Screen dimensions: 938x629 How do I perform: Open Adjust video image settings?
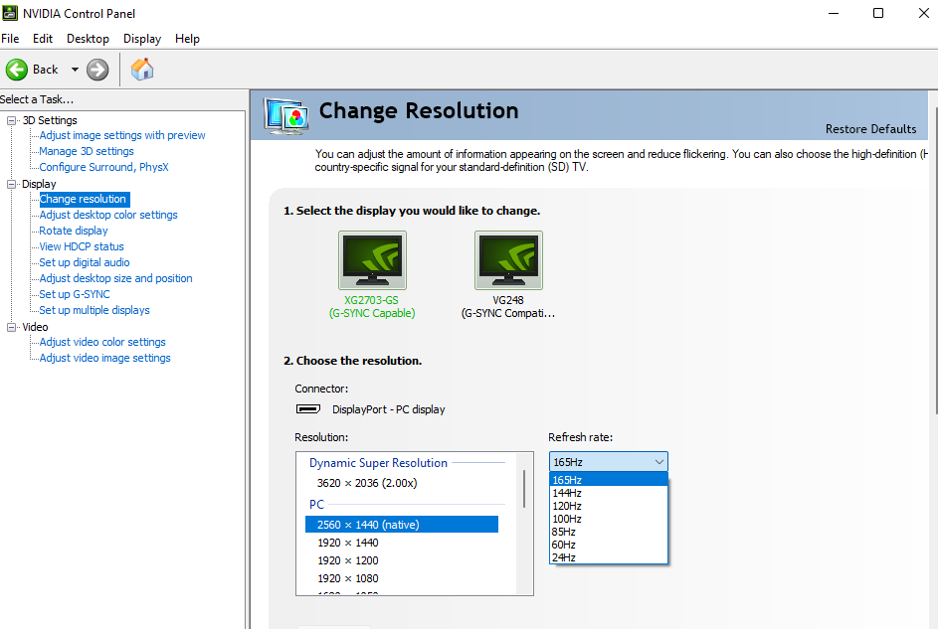tap(104, 358)
